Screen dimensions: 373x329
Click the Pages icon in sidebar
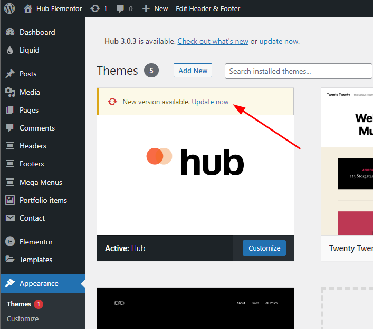click(10, 110)
